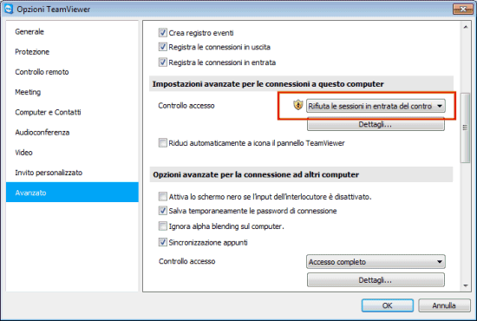Click the scroll down arrow
Screen dimensions: 477x321
pos(466,285)
